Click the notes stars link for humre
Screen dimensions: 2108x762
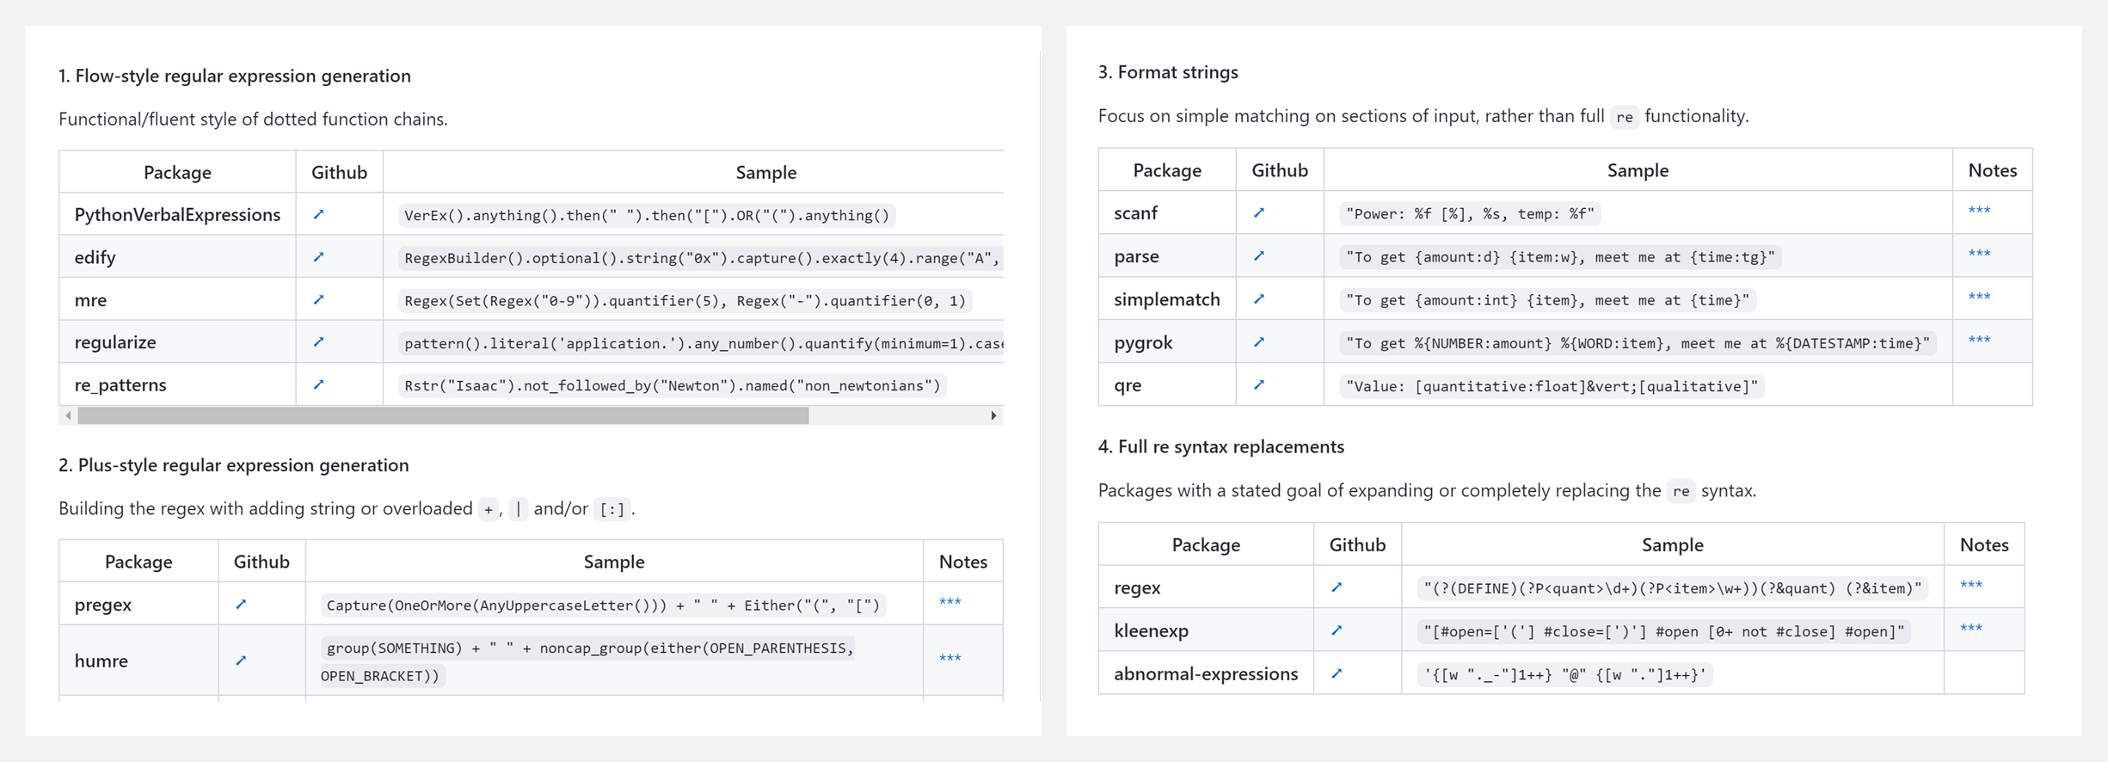[x=950, y=659]
